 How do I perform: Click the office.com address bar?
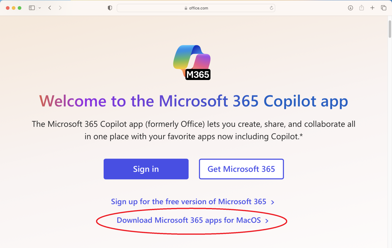pyautogui.click(x=196, y=8)
